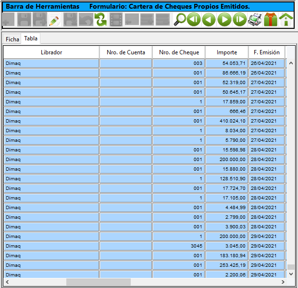Click the horizontal scrollbar left arrow
Viewport: 298px width, 288px height.
pyautogui.click(x=7, y=282)
